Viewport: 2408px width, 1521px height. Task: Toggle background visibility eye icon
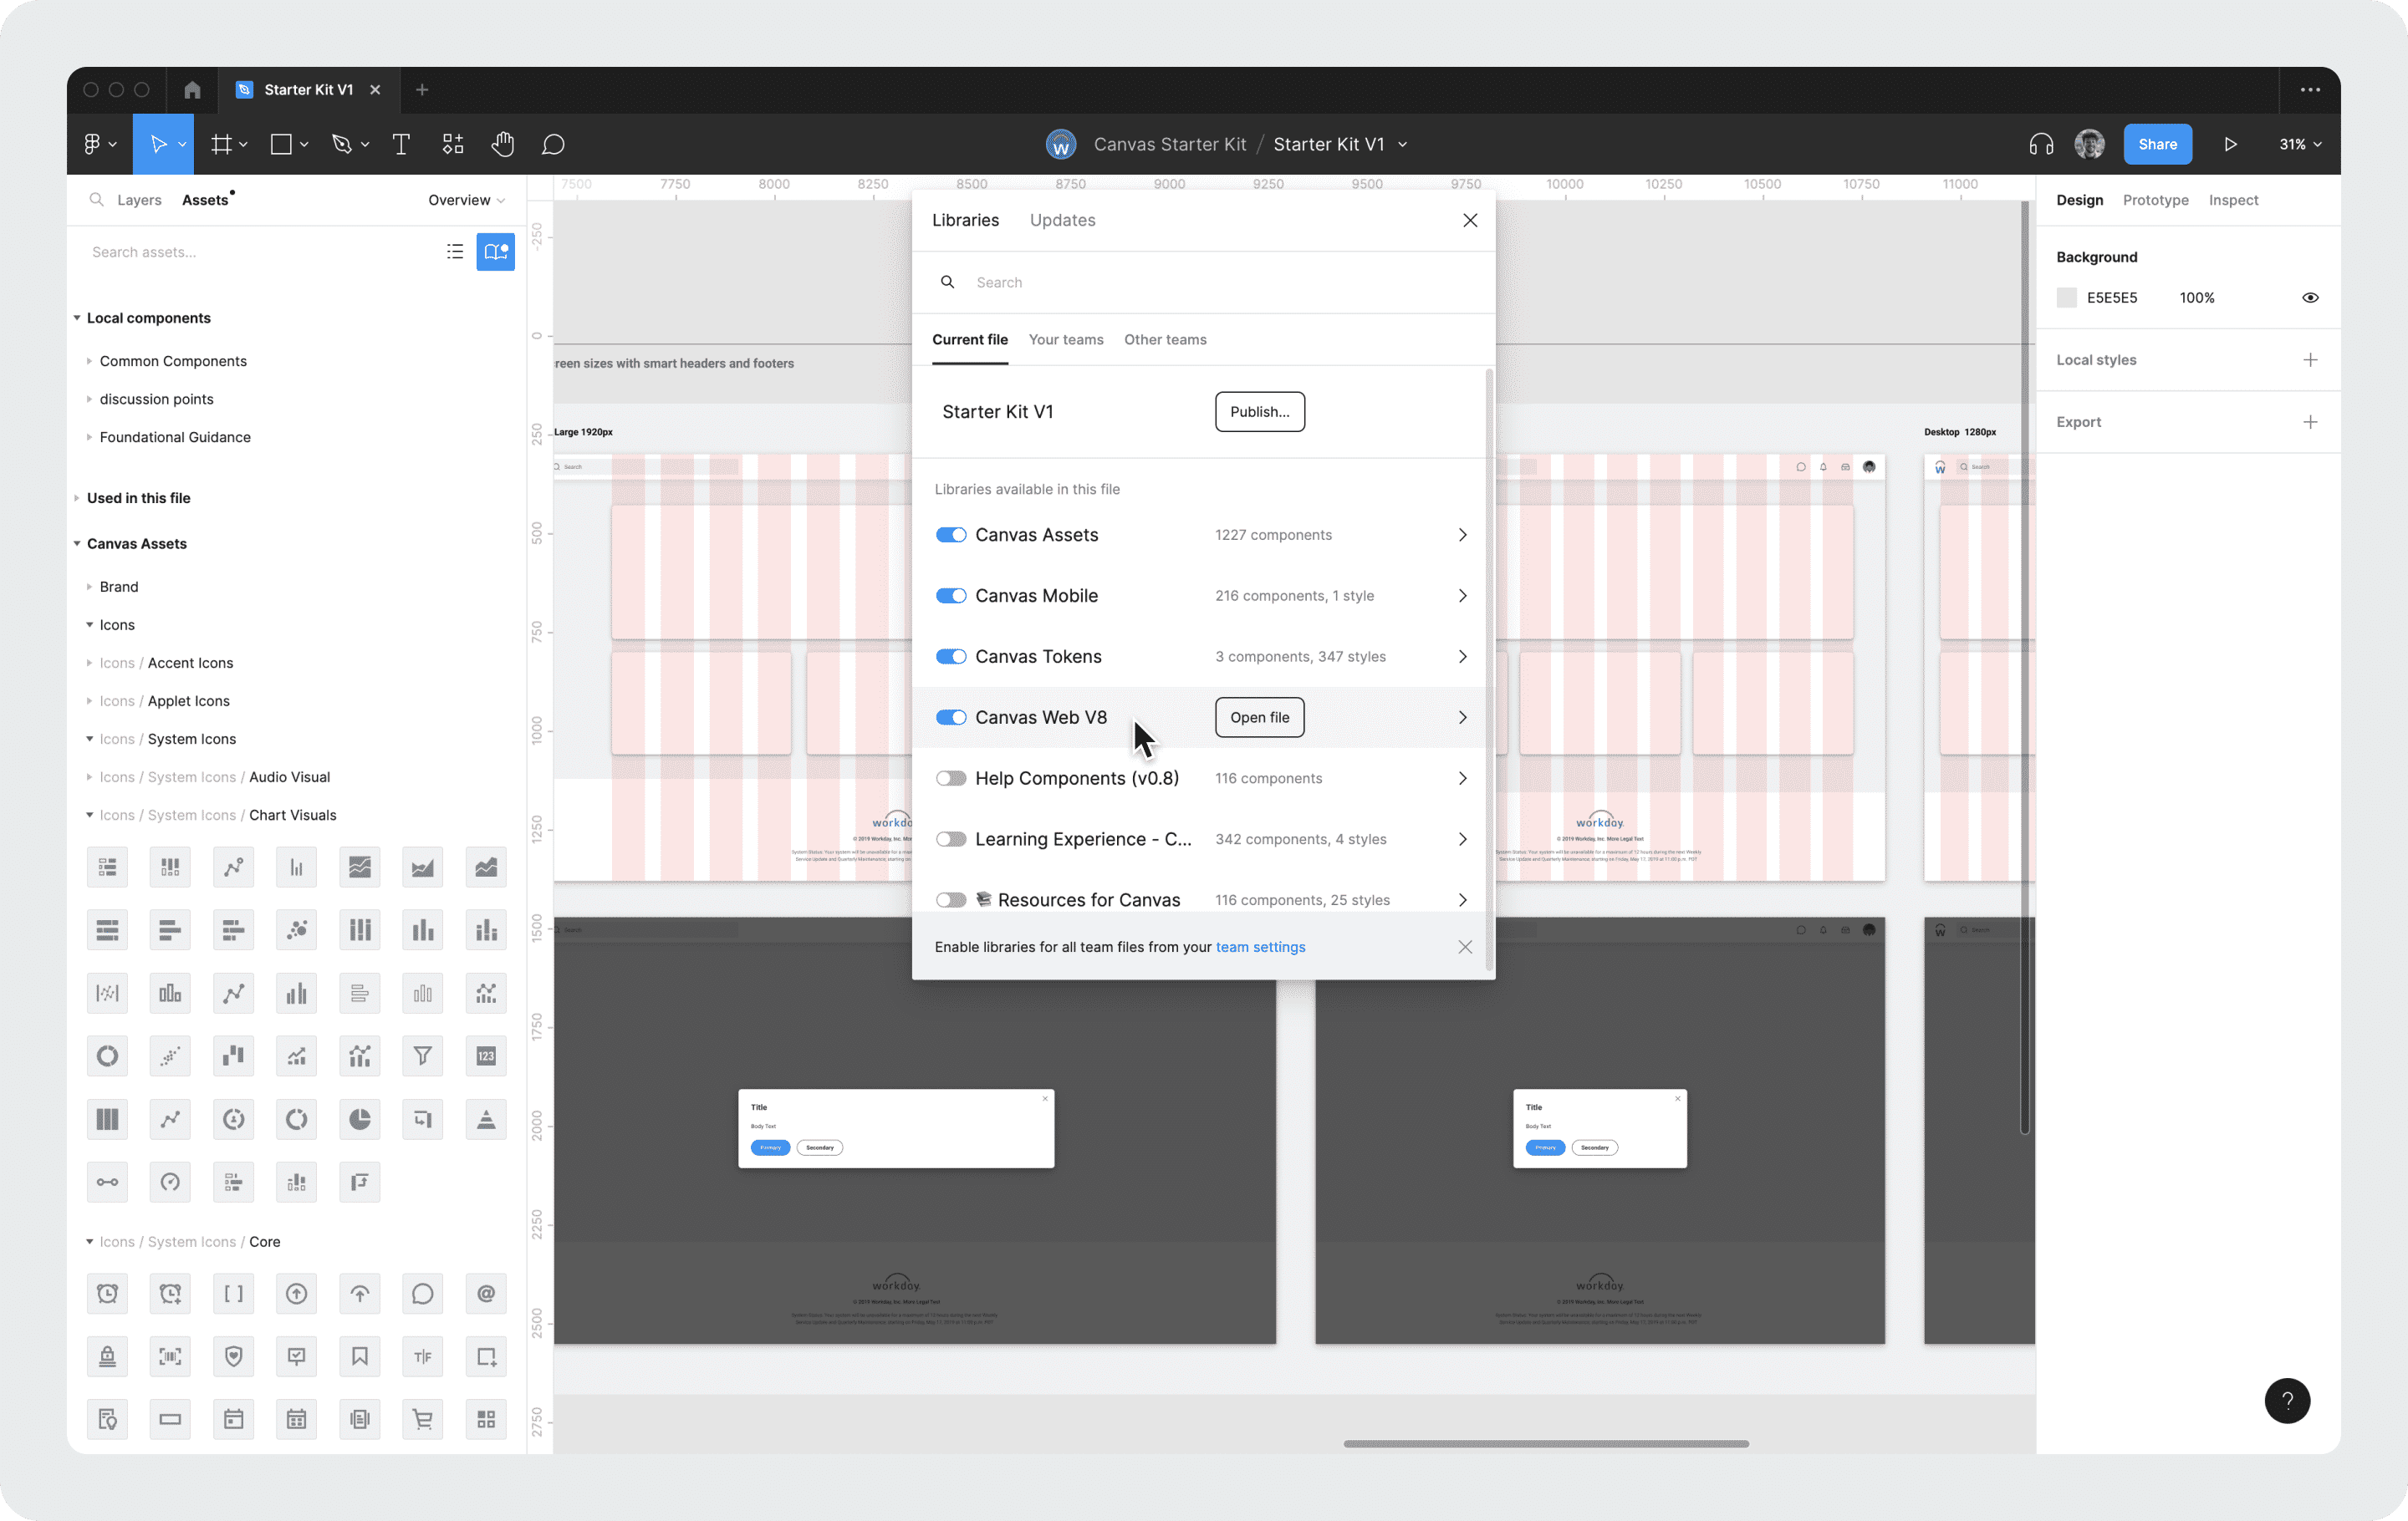[x=2309, y=298]
